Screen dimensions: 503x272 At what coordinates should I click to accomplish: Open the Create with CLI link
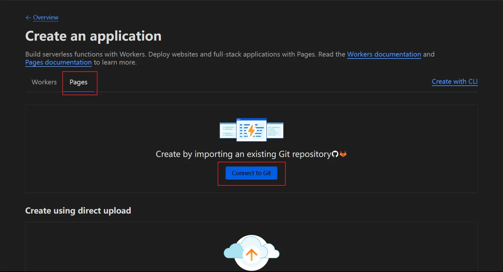tap(454, 82)
